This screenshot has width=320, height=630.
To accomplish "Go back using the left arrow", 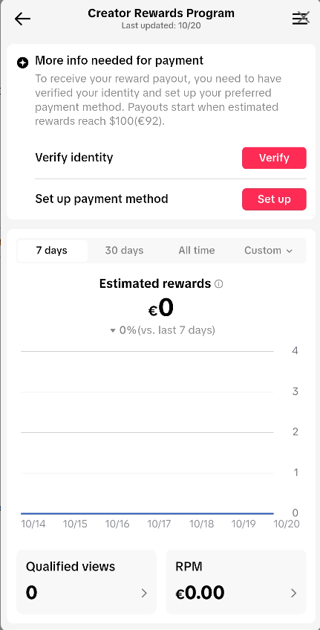I will point(22,19).
